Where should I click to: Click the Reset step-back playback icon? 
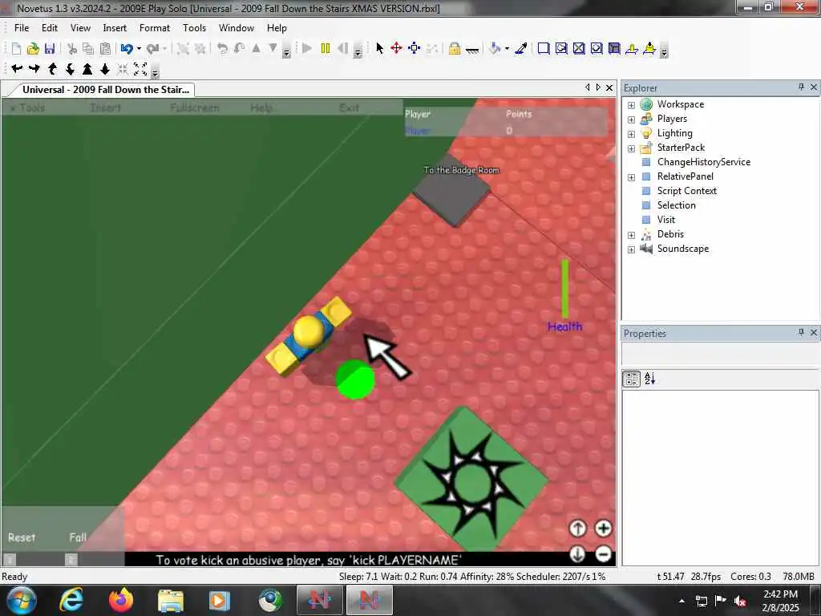coord(343,49)
